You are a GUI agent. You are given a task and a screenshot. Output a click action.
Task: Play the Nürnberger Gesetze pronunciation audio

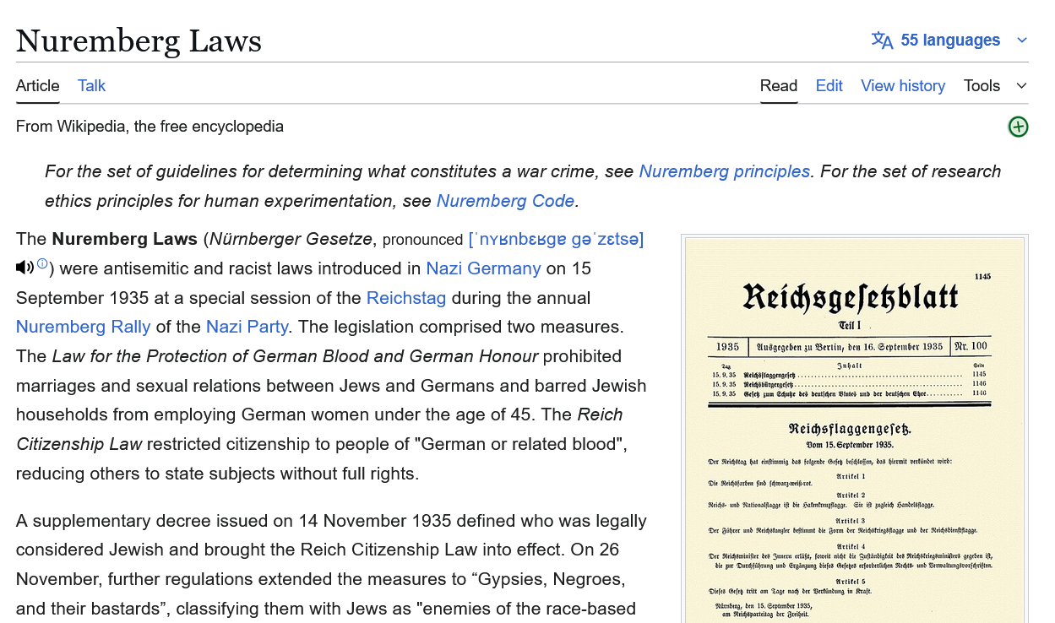click(24, 268)
